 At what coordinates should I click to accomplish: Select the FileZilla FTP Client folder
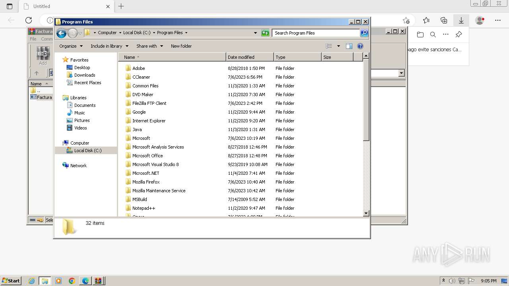pos(149,103)
